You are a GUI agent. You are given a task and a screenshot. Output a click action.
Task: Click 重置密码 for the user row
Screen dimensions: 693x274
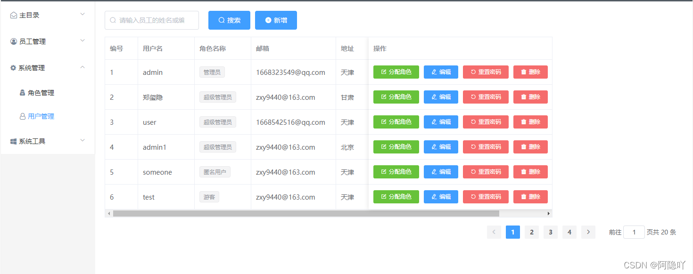pyautogui.click(x=486, y=122)
